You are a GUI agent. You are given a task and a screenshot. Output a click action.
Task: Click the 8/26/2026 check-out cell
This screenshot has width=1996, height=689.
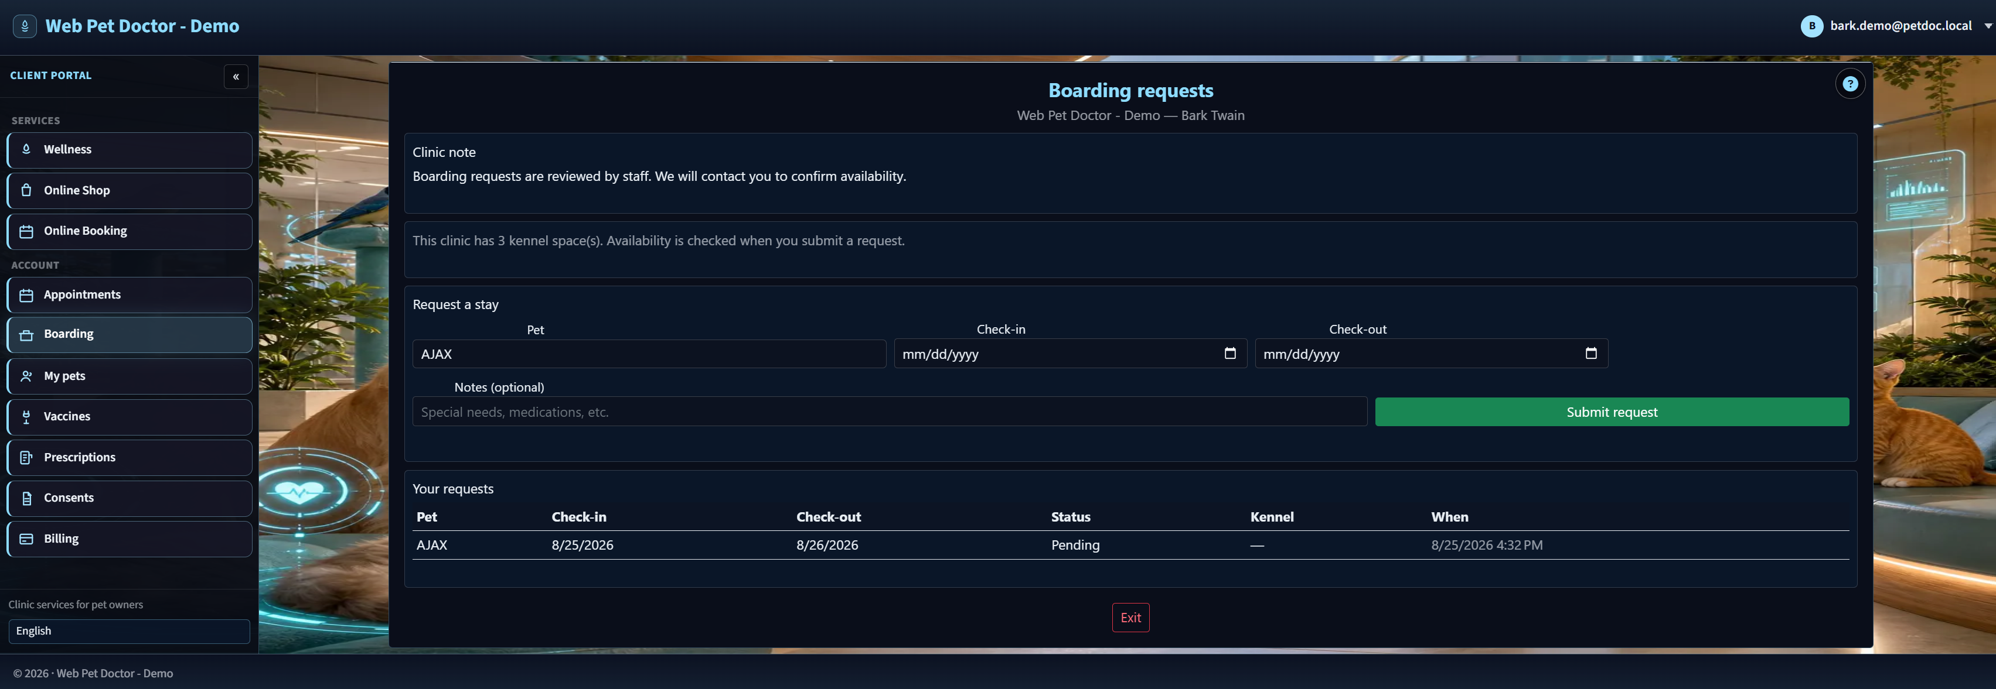[827, 545]
